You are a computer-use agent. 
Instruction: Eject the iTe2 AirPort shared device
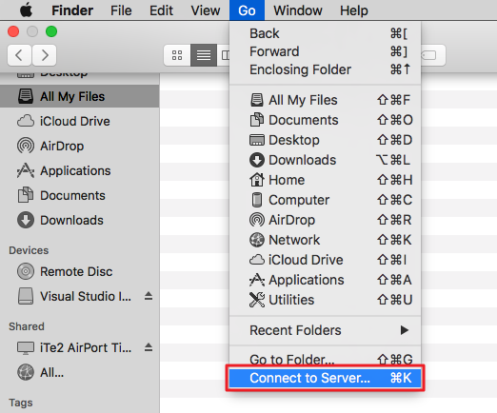pyautogui.click(x=149, y=347)
